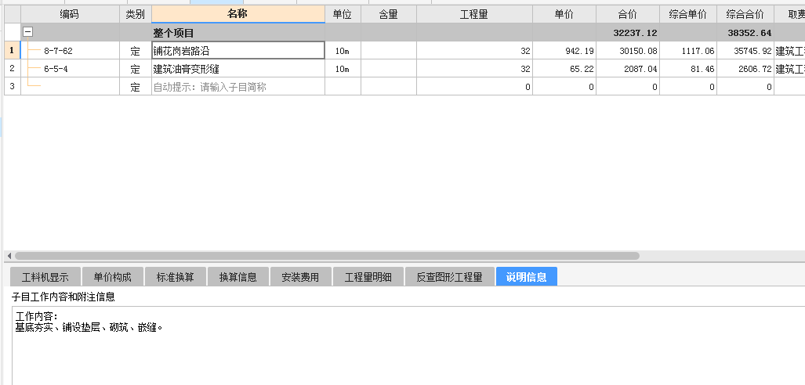805x385 pixels.
Task: Show the 工程量明细 tab
Action: tap(368, 277)
